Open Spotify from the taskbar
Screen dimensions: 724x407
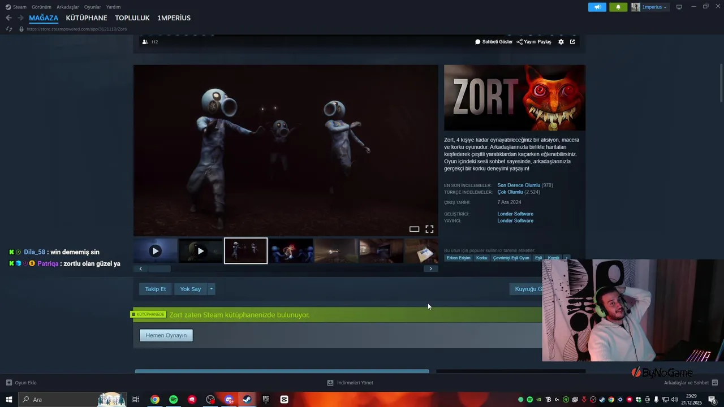coord(173,400)
